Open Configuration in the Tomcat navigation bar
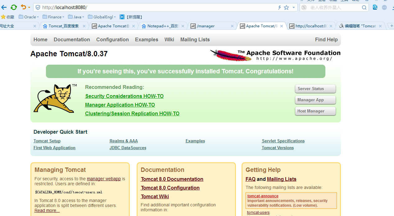 pos(112,39)
